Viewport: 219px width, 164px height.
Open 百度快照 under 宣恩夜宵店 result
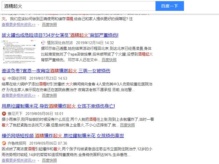[50, 96]
